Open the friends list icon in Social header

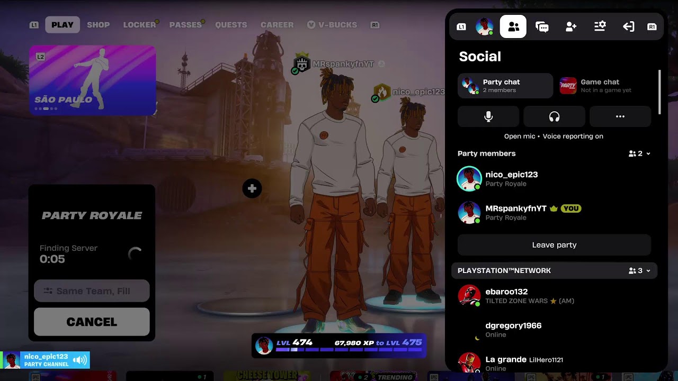coord(513,26)
